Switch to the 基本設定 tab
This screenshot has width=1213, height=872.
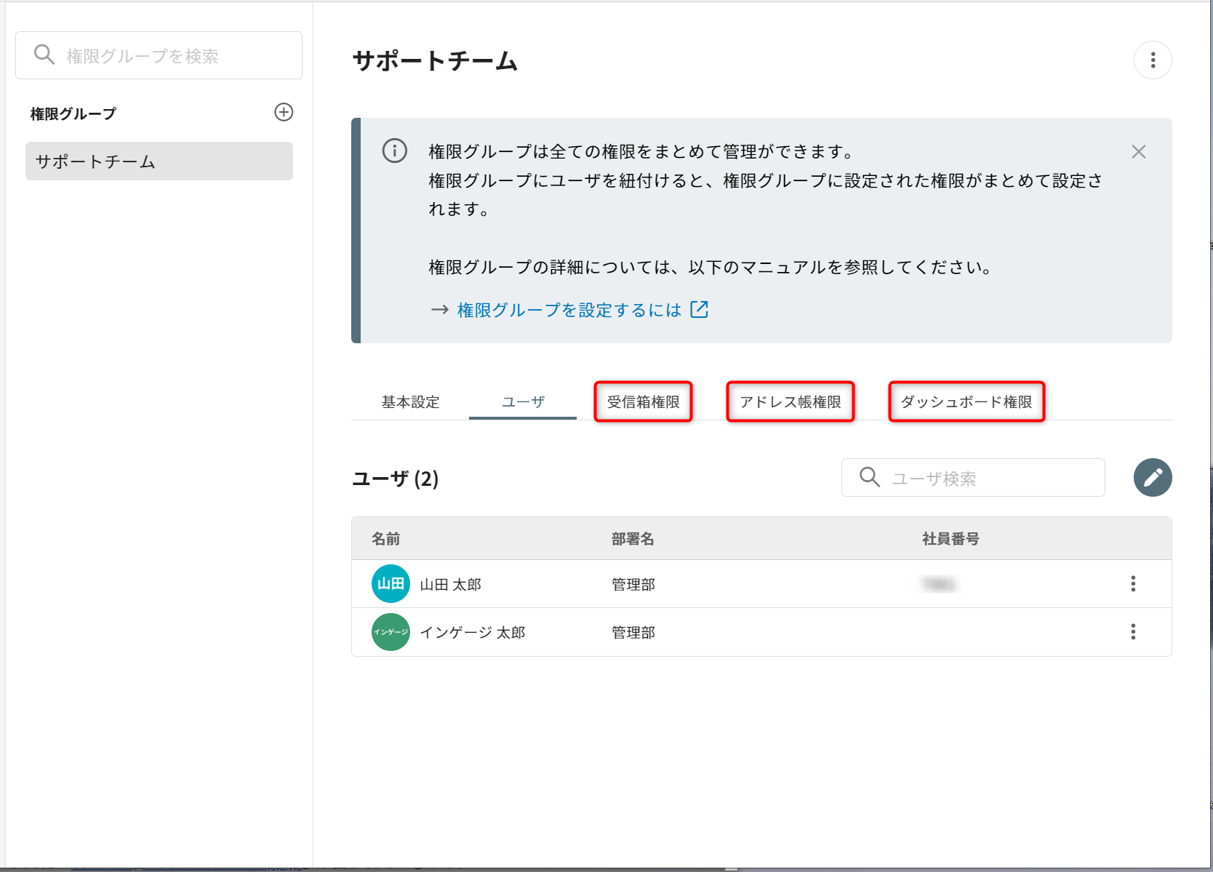(x=410, y=402)
